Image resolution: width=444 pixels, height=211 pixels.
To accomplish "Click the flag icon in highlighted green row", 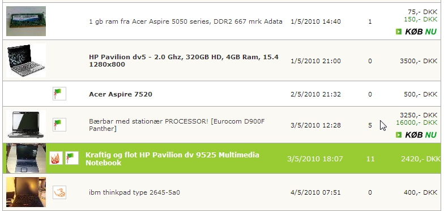I will click(x=72, y=158).
